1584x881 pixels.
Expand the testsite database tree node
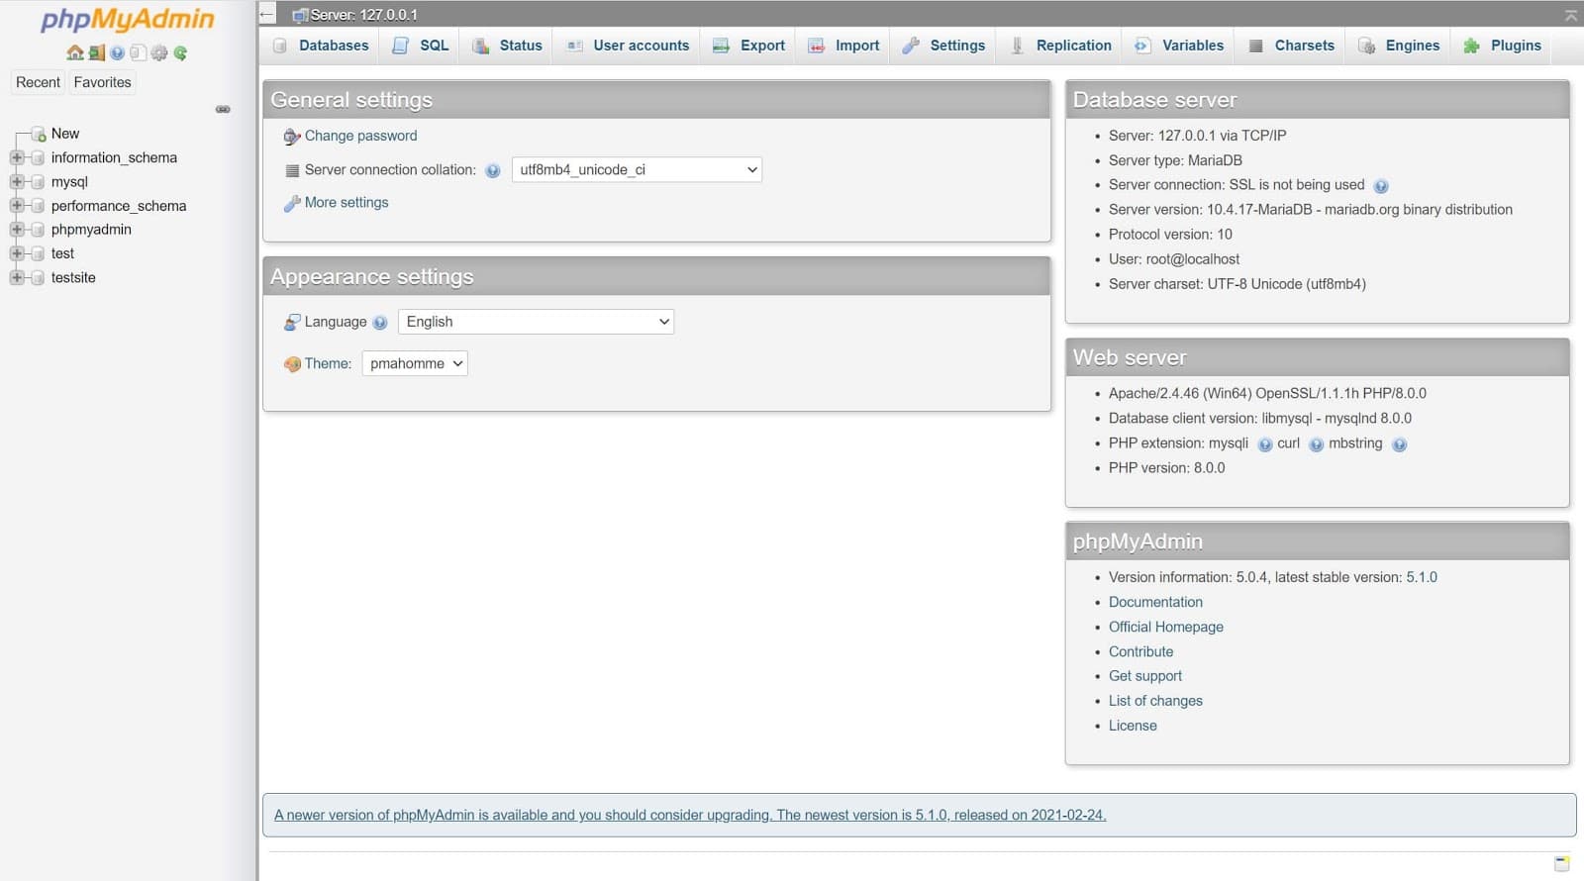click(x=17, y=278)
